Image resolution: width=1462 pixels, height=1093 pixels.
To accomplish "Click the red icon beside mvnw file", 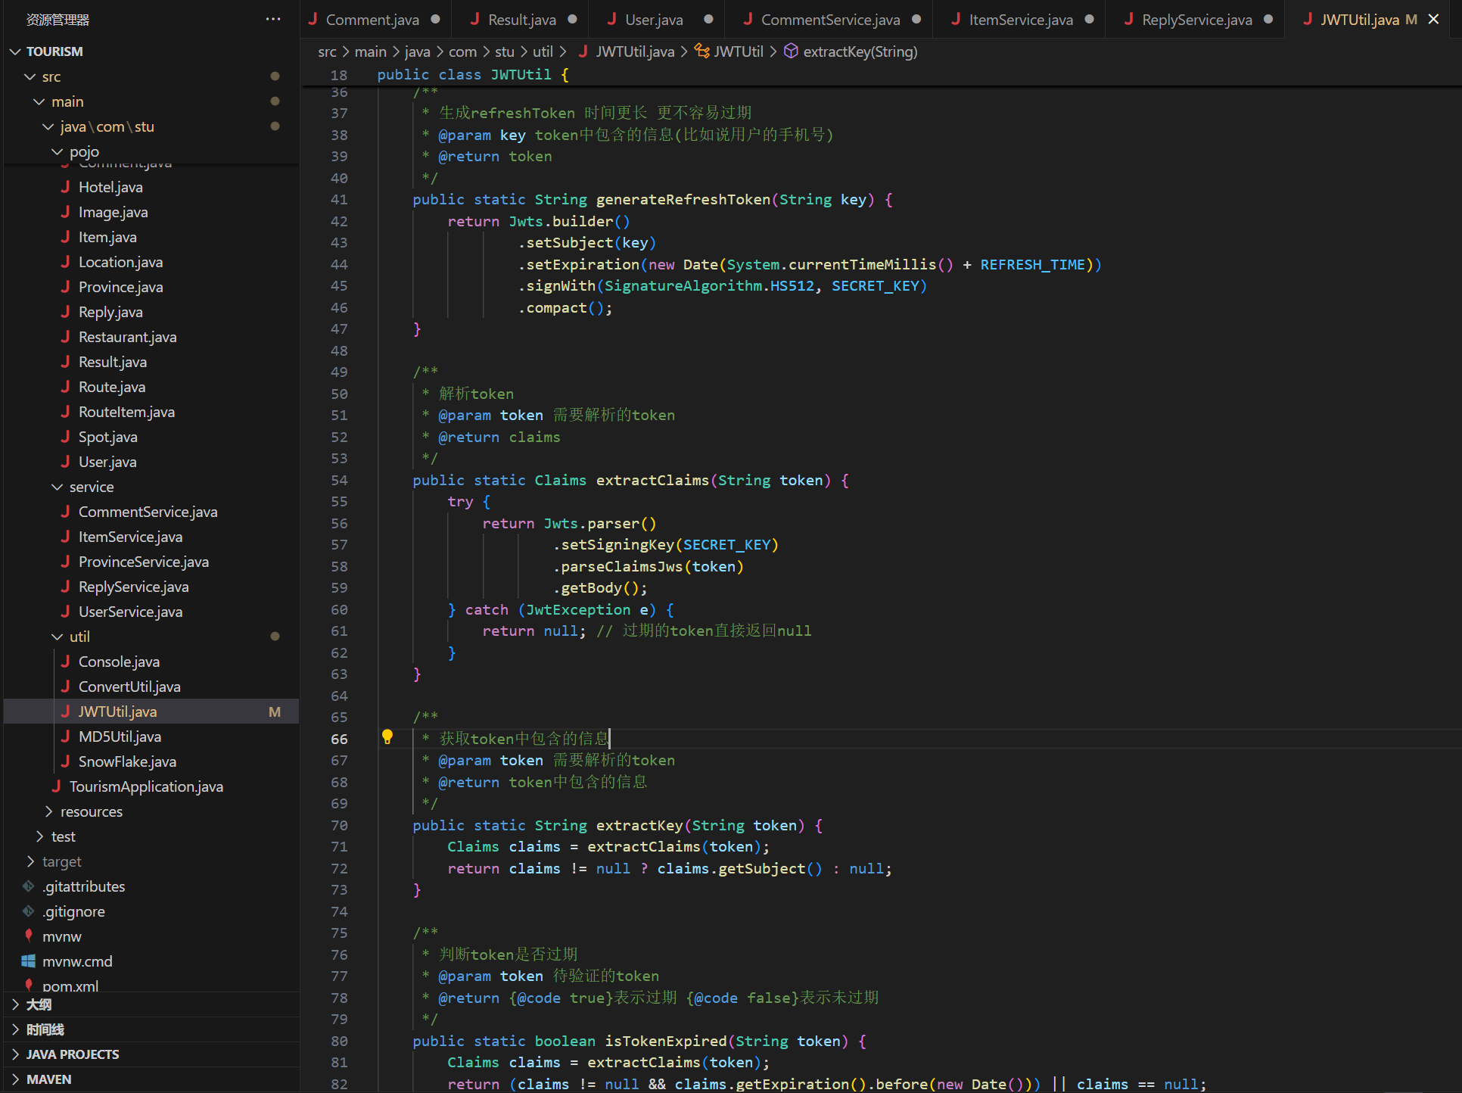I will click(29, 936).
